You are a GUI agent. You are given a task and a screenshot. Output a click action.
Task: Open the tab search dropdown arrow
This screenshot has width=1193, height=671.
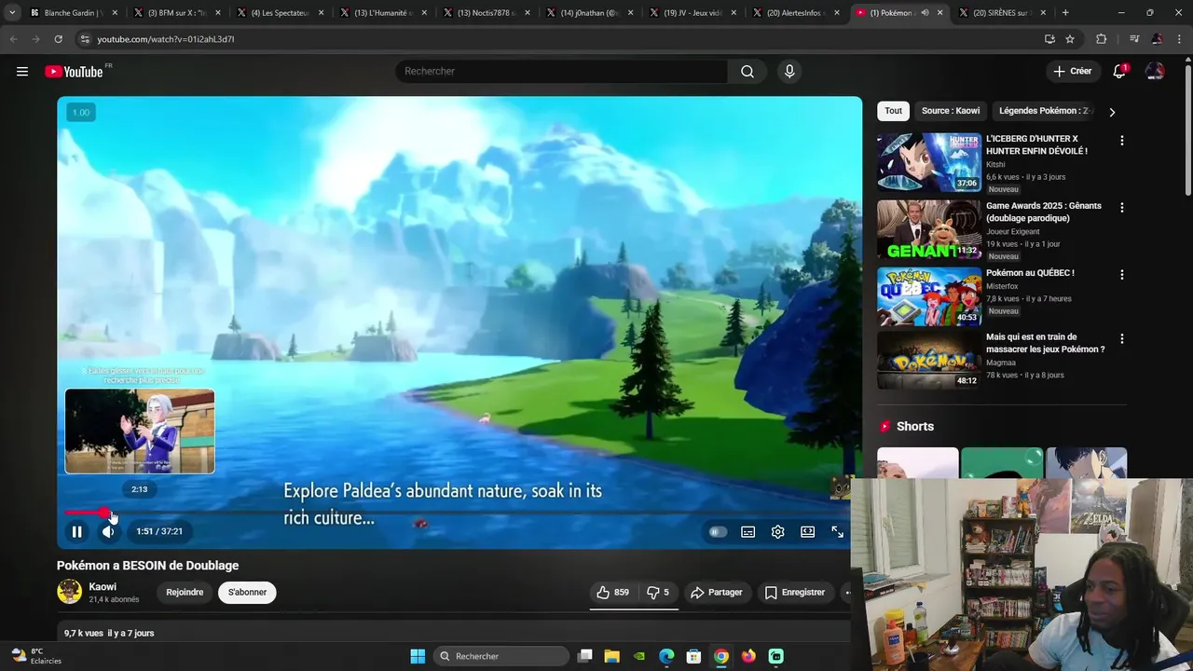[12, 13]
